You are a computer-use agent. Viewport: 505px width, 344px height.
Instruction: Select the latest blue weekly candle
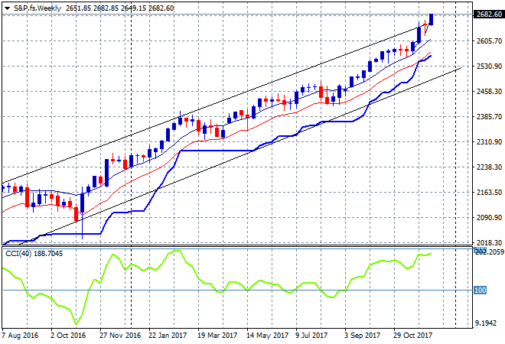(x=431, y=19)
